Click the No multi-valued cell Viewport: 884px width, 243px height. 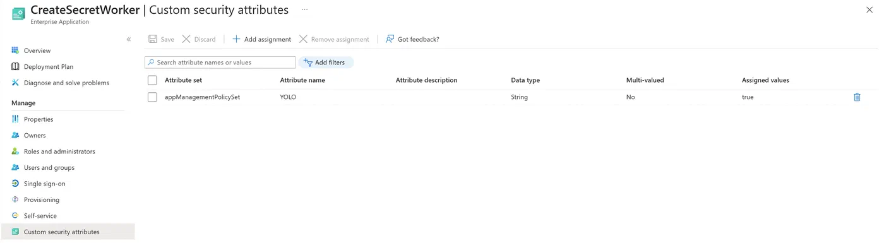tap(630, 97)
